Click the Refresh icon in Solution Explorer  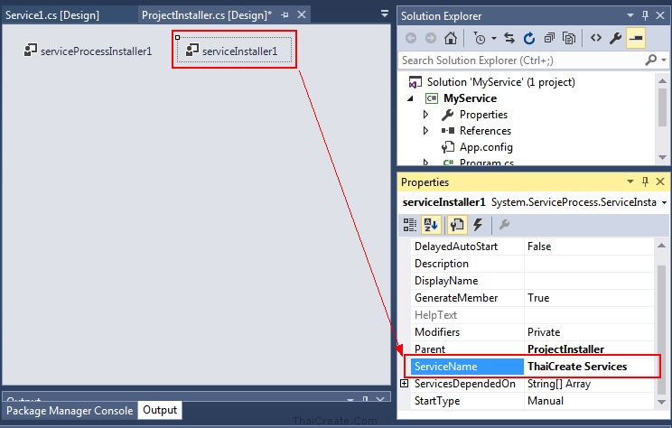tap(529, 38)
